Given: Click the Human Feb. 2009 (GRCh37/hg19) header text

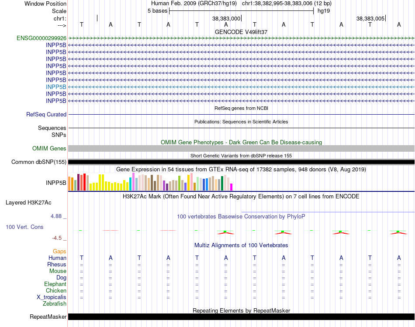Looking at the screenshot, I should (x=194, y=3).
